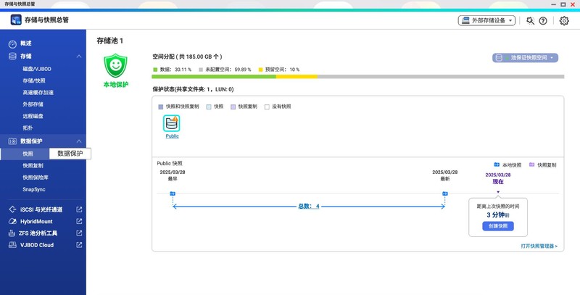Select 高速缓存加速 in sidebar

coord(38,93)
